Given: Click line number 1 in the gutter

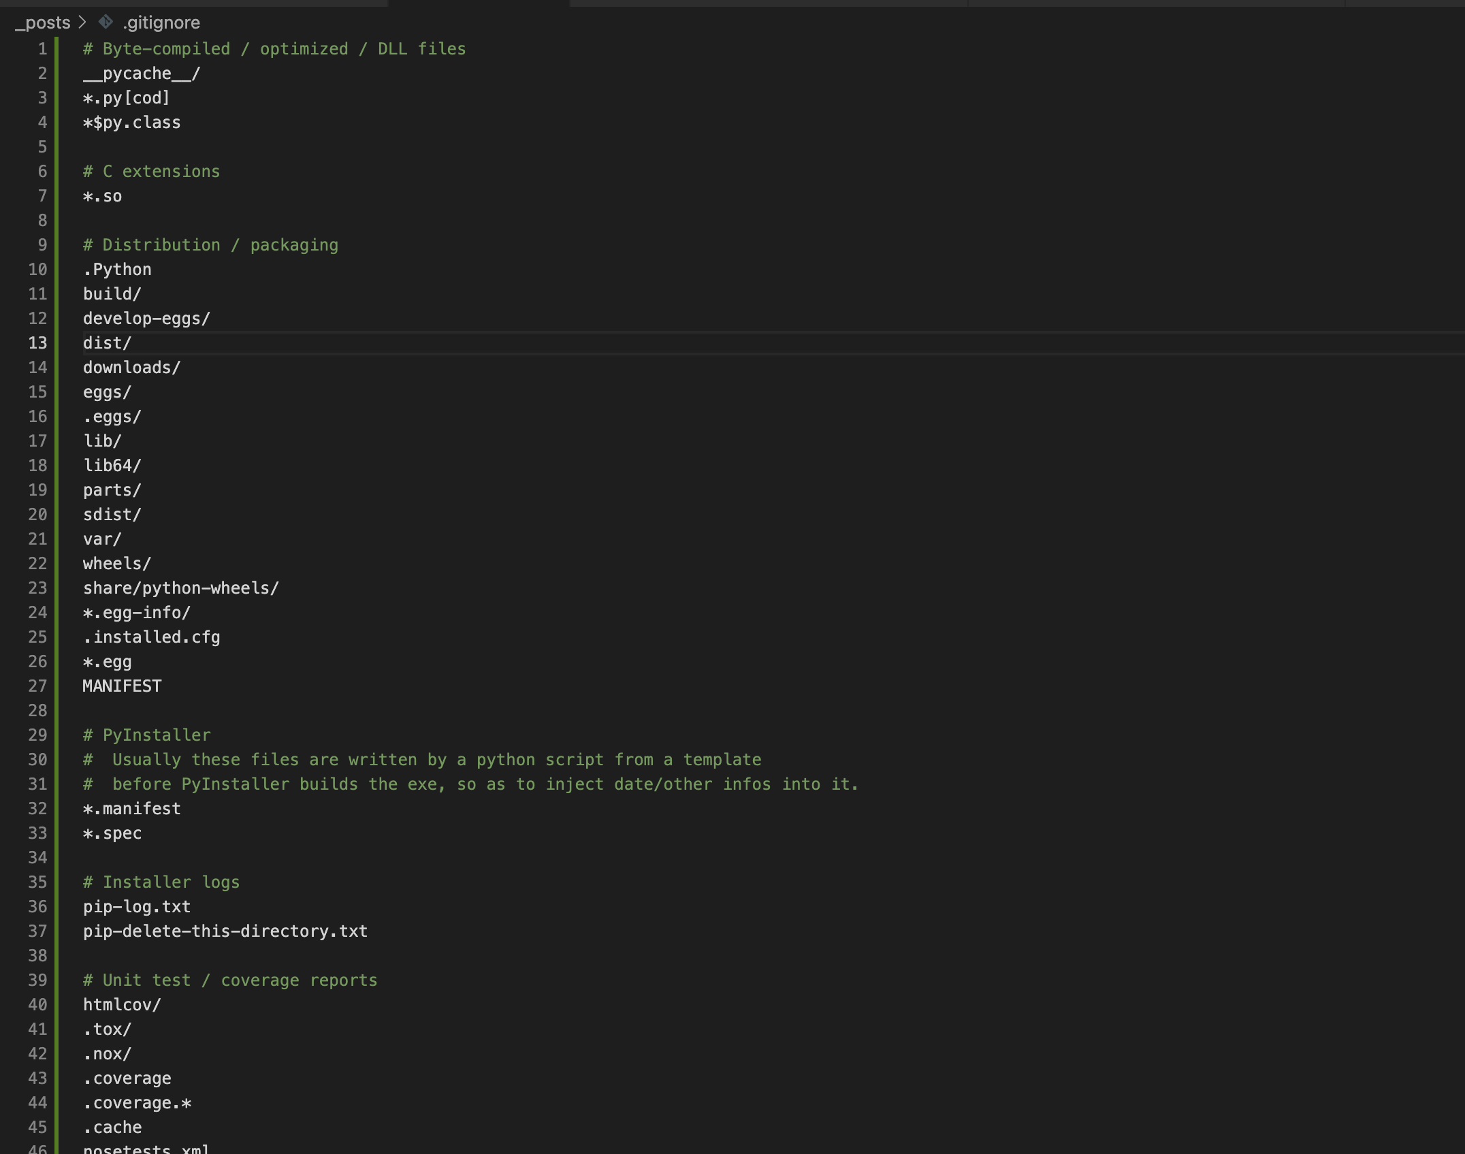Looking at the screenshot, I should (41, 48).
